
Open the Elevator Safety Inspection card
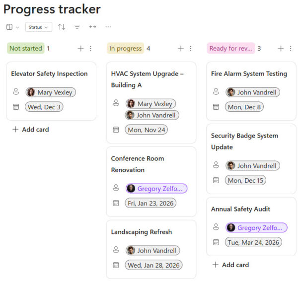[x=51, y=91]
